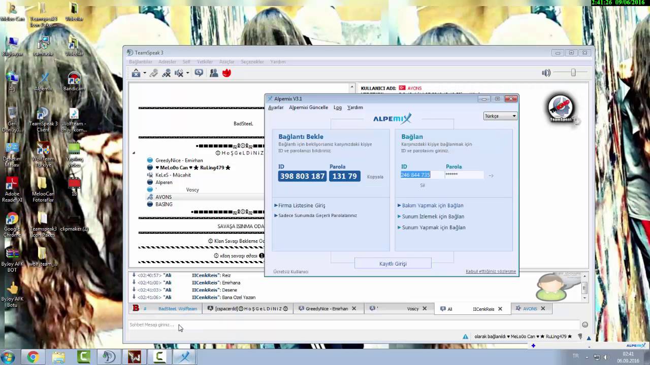Open ByJoy AFK BOT desktop icon
The height and width of the screenshot is (365, 650).
pos(12,260)
